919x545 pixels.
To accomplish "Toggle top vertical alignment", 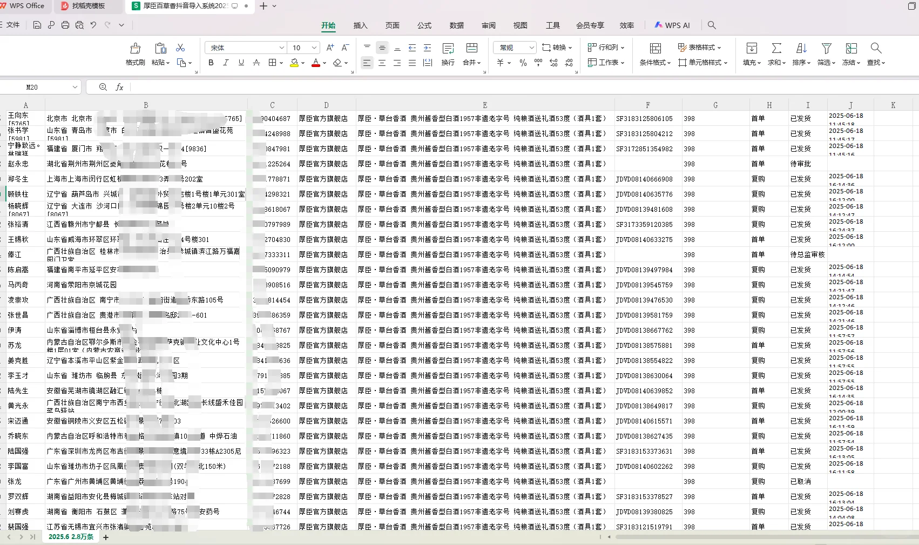I will point(367,48).
